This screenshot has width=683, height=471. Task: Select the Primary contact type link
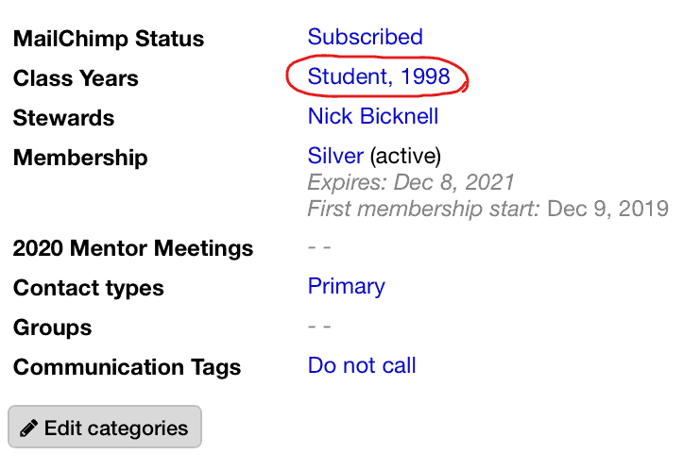(x=347, y=286)
